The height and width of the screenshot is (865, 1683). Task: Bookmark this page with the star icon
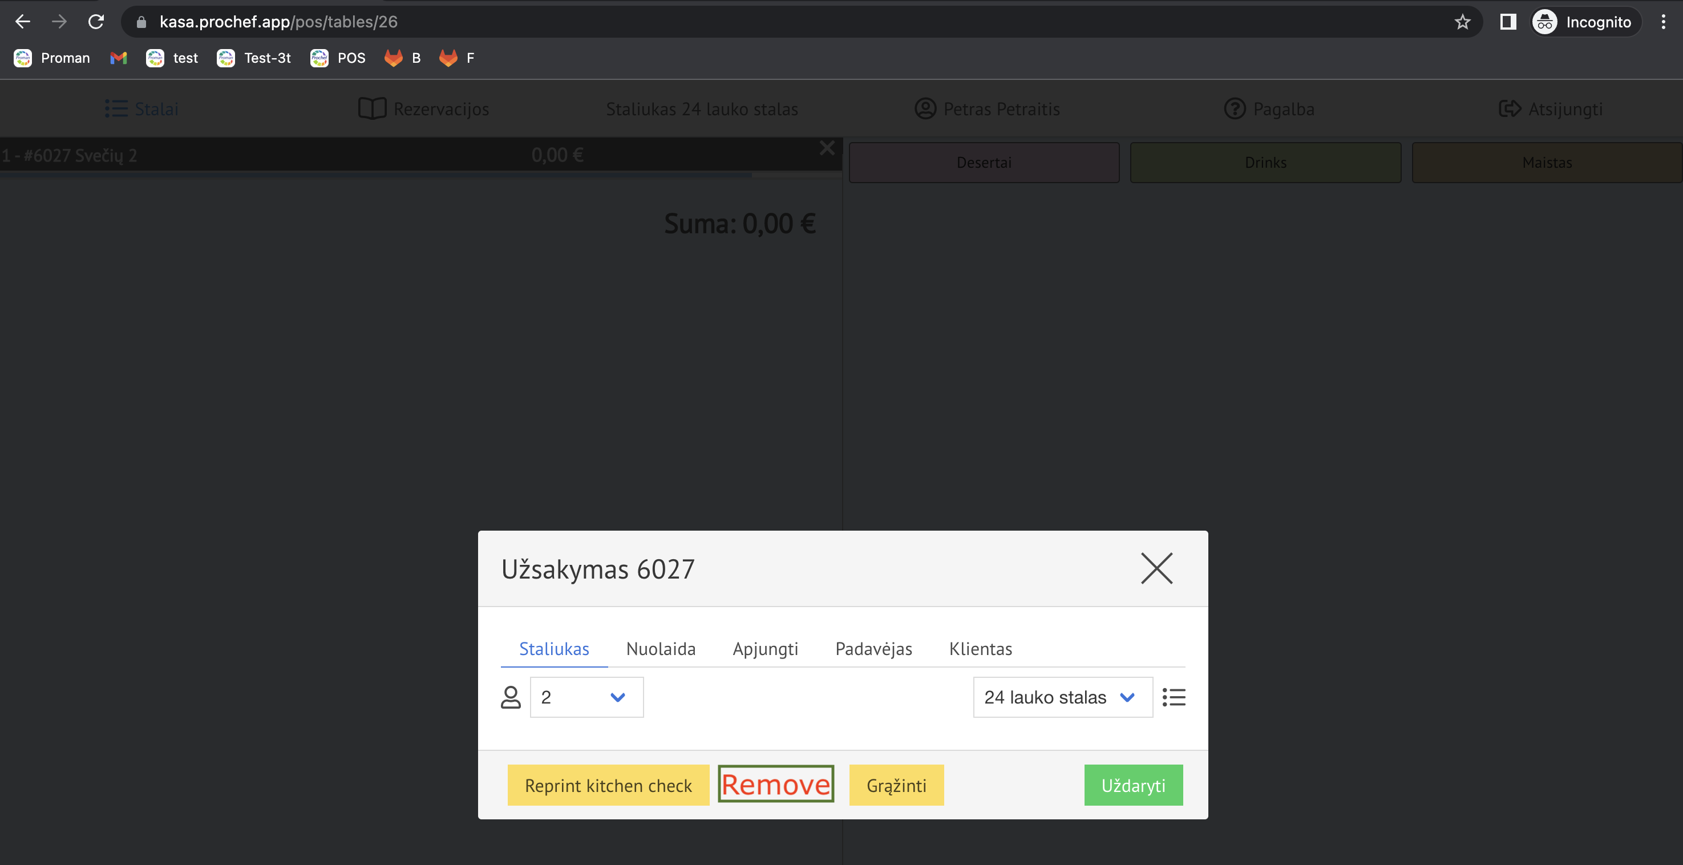(x=1462, y=22)
